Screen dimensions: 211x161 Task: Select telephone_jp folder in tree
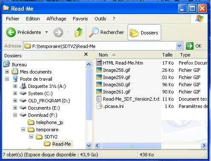46,122
